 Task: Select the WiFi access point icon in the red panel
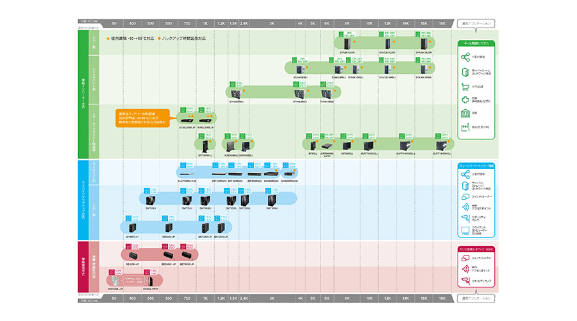[465, 269]
